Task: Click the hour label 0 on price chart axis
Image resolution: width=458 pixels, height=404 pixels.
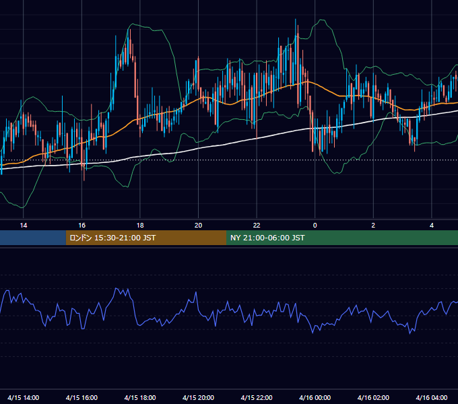Action: [x=315, y=226]
